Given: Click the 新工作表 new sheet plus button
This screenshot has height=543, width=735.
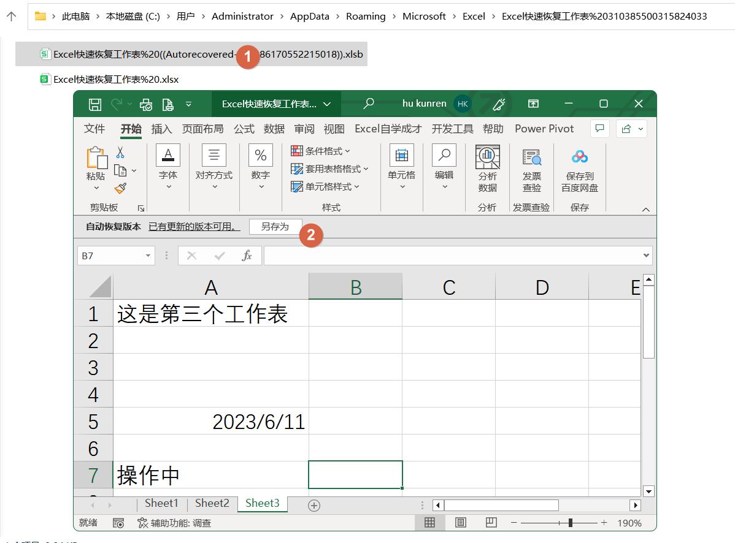Looking at the screenshot, I should tap(314, 504).
